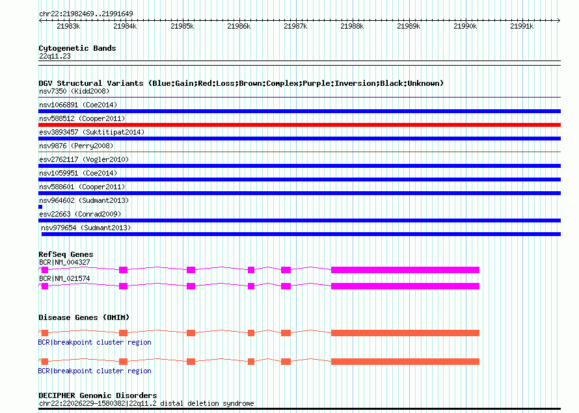The height and width of the screenshot is (413, 579).
Task: Click the large magenta exon of NM_004327
Action: [x=405, y=270]
